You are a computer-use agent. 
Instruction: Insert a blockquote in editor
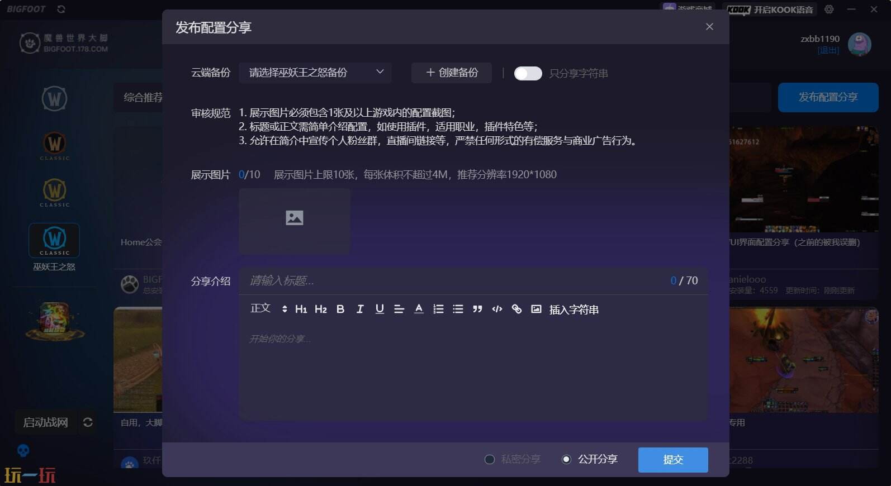point(477,309)
